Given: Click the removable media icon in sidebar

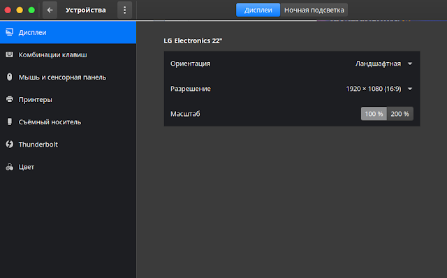Looking at the screenshot, I should pyautogui.click(x=9, y=122).
